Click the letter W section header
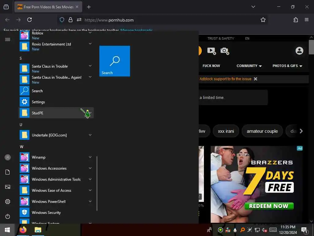 click(21, 147)
